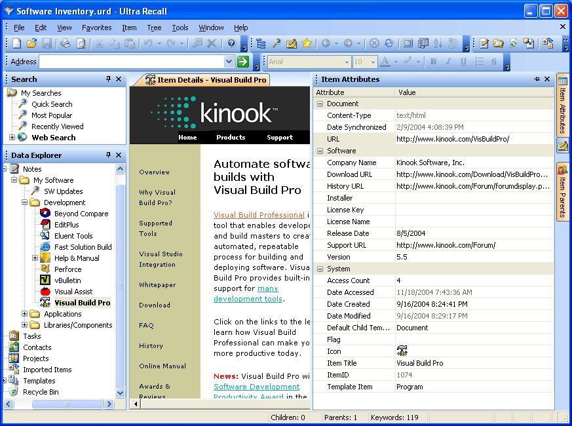Click the URL value http://www.kinook.com/VisBuildPro/
Screen dimensions: 572x426
pyautogui.click(x=453, y=139)
